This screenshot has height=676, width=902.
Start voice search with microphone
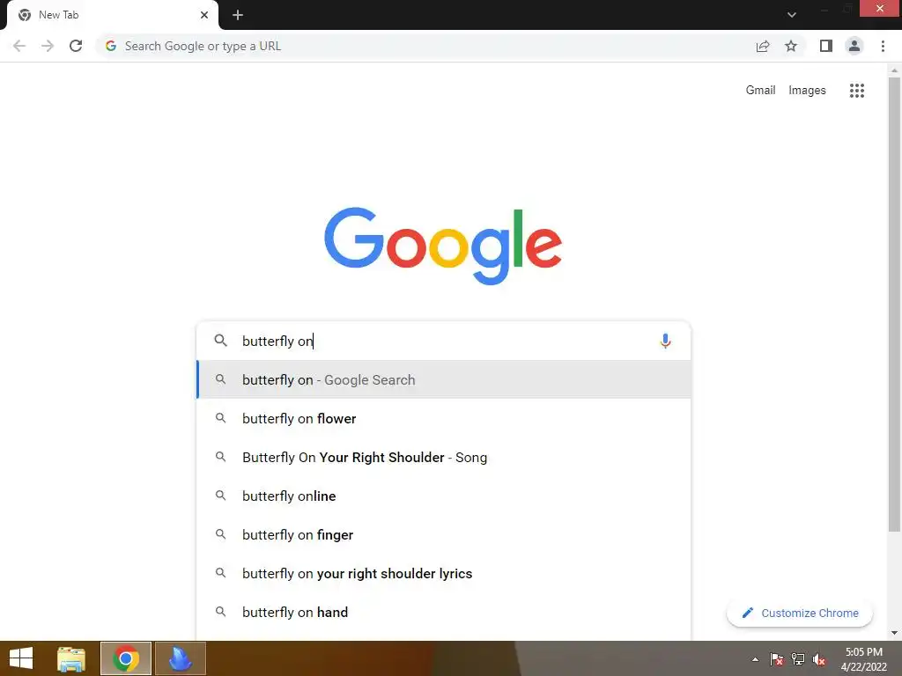665,341
